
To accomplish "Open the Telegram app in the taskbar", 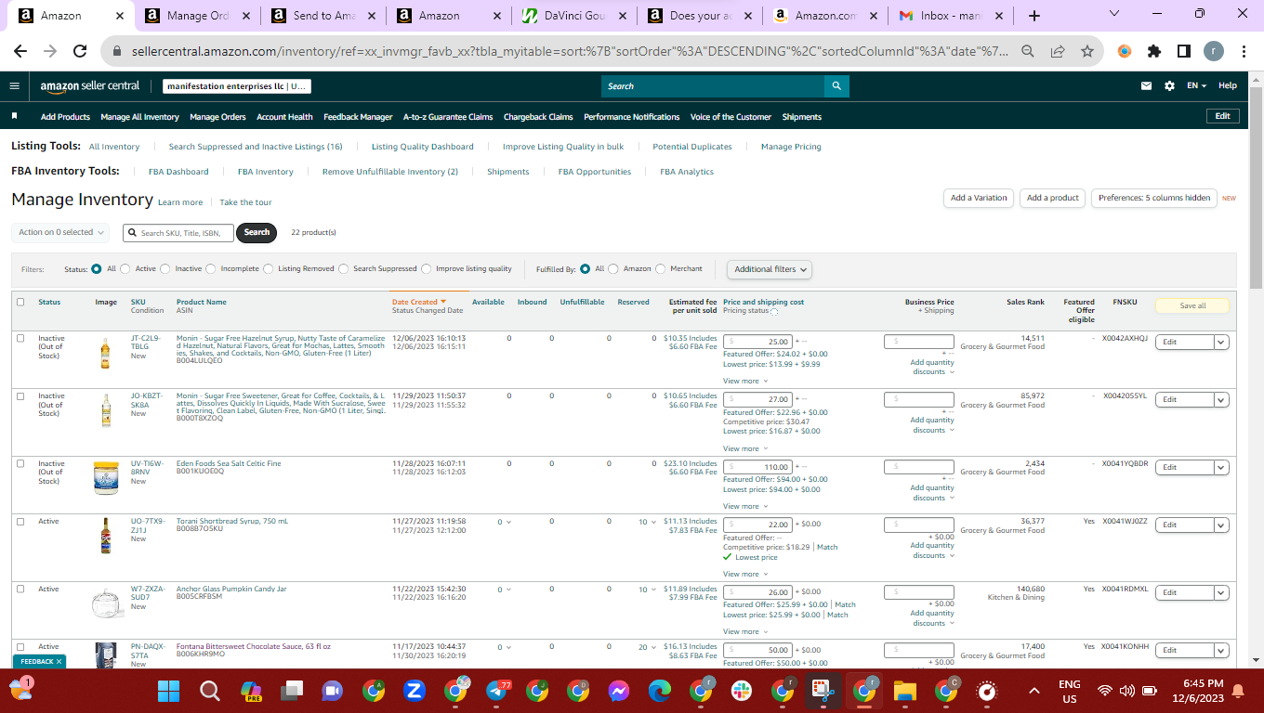I will 496,691.
